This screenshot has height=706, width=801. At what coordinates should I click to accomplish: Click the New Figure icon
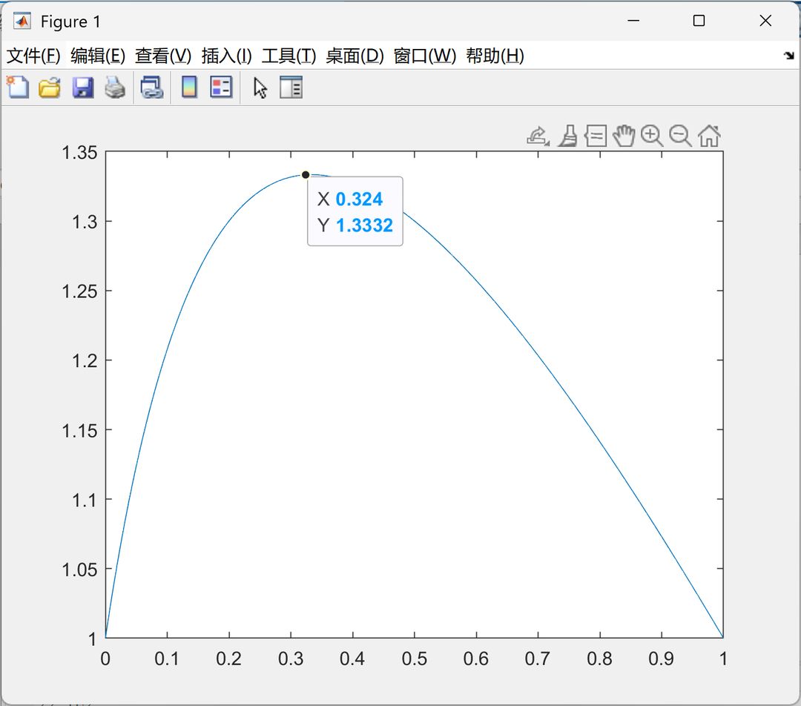click(x=18, y=88)
